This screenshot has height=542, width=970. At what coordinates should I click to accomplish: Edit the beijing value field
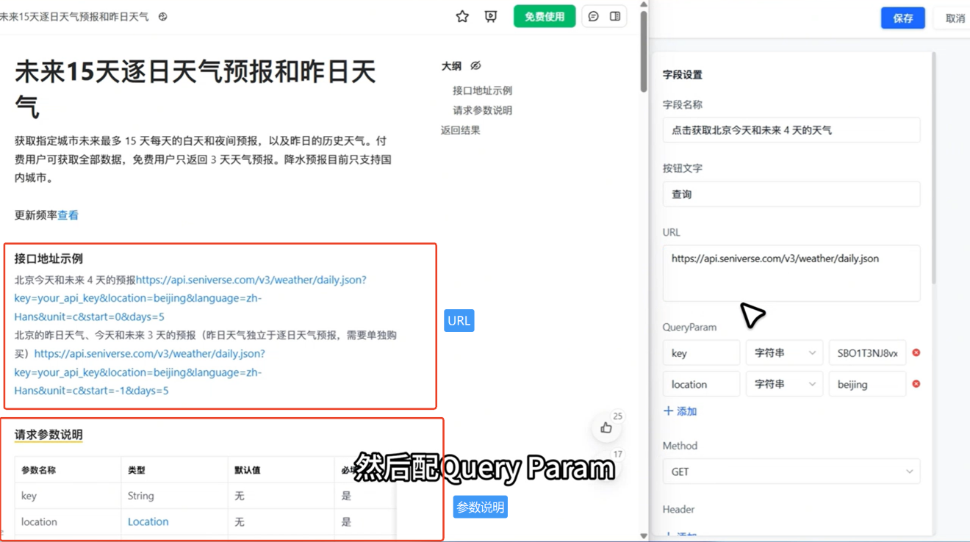pyautogui.click(x=867, y=384)
